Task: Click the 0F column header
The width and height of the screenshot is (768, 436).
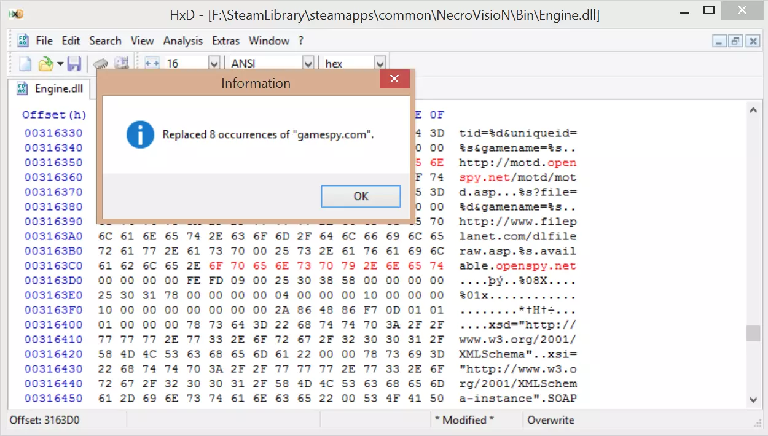Action: coord(437,115)
